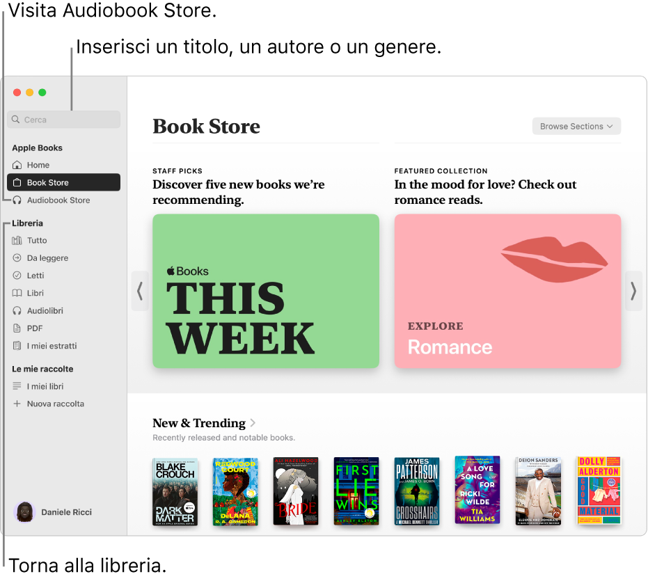The height and width of the screenshot is (581, 648).
Task: Open the This Week staff picks banner
Action: click(266, 291)
